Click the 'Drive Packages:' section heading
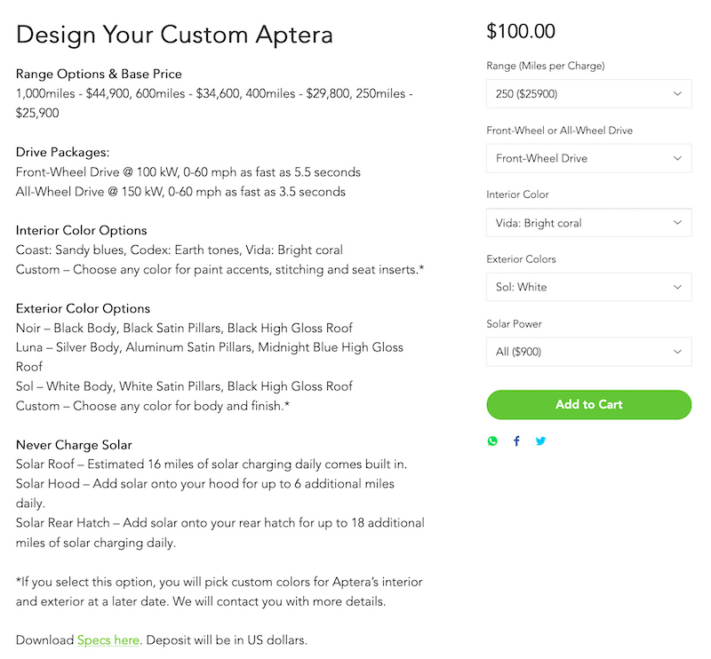711x659 pixels. (63, 153)
